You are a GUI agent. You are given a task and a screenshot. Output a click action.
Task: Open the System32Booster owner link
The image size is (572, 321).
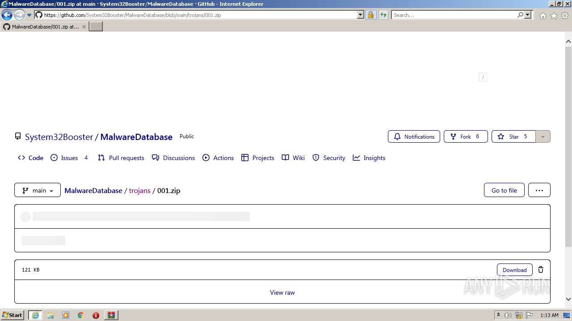59,137
